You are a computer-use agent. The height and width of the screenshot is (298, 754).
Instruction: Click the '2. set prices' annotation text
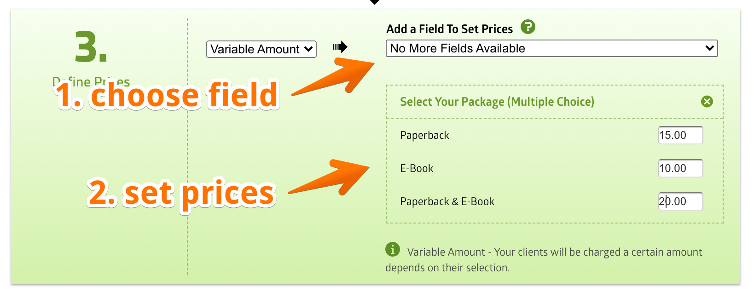point(181,193)
